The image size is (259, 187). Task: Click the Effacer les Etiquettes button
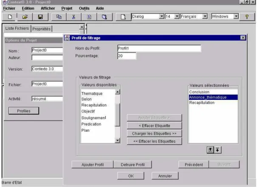pos(155,142)
